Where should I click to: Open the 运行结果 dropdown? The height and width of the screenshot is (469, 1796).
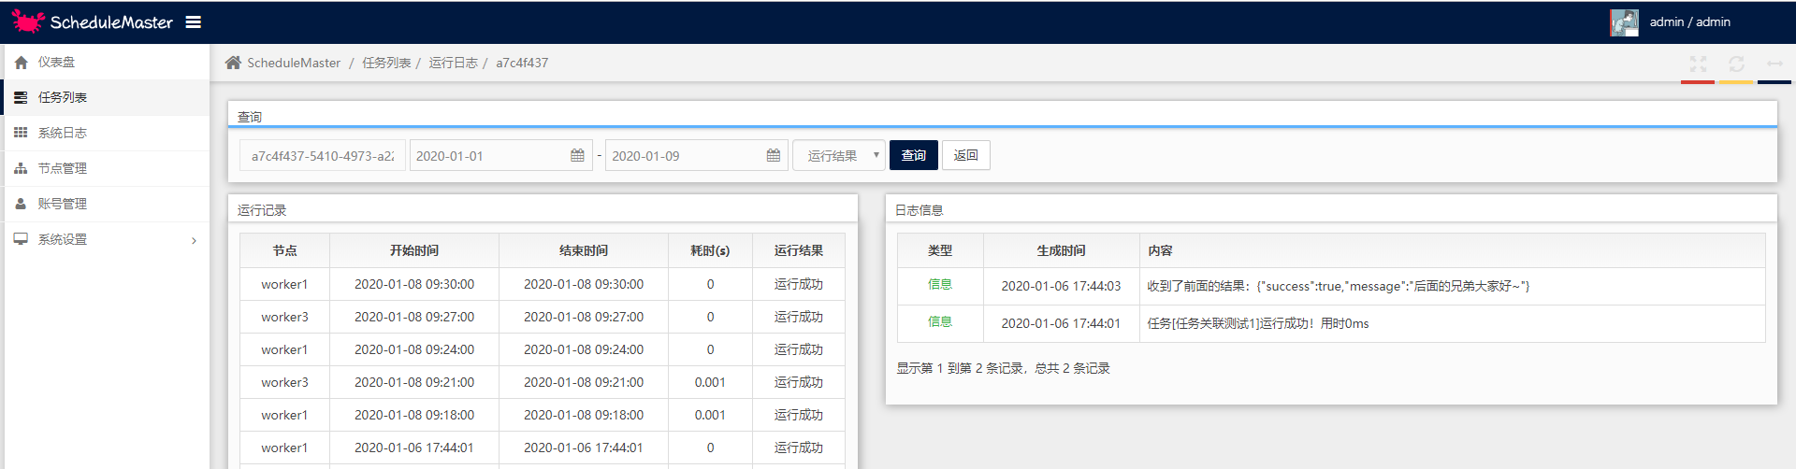839,156
